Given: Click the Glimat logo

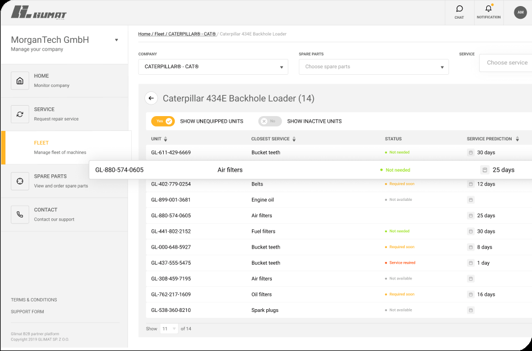Looking at the screenshot, I should [39, 12].
